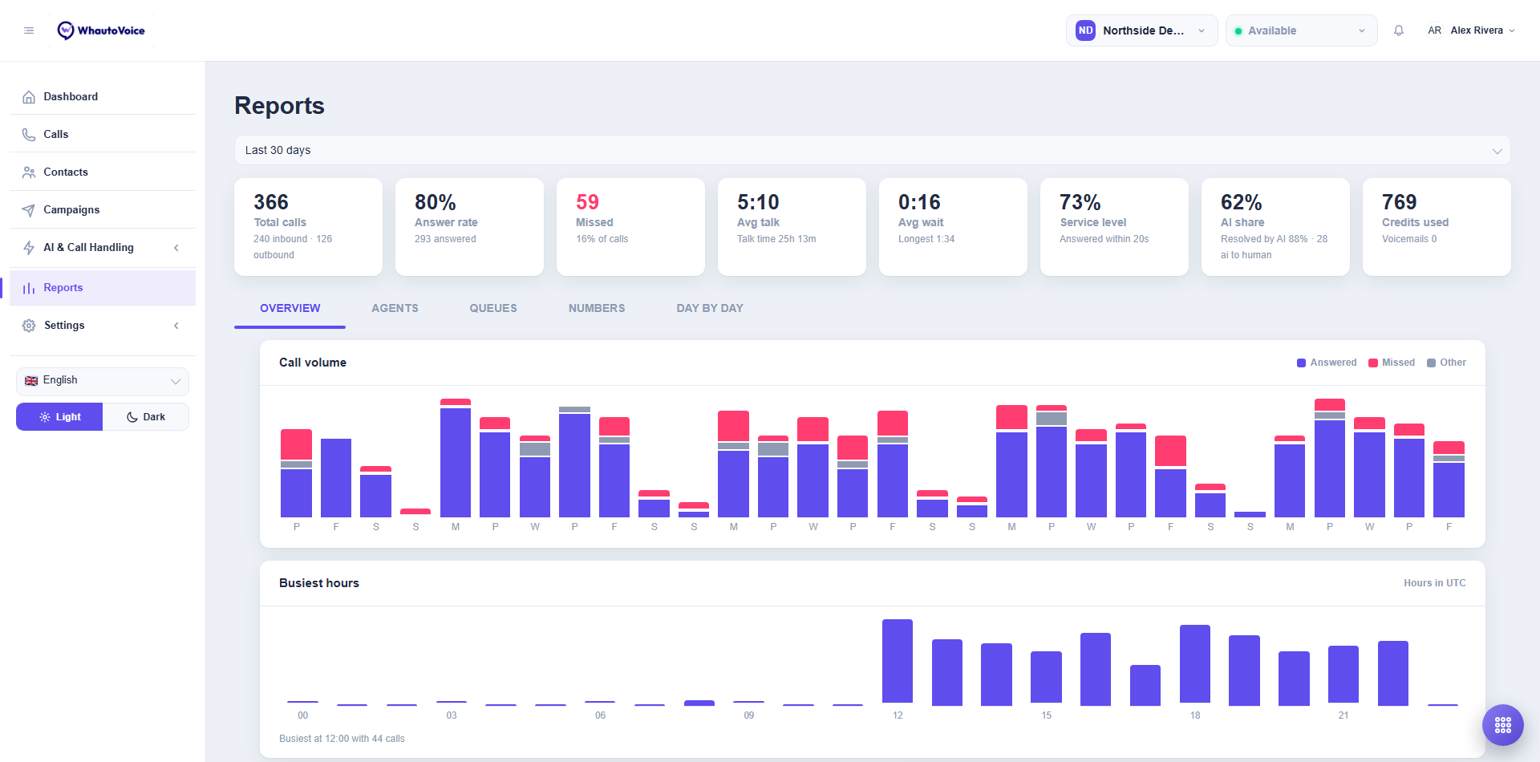Viewport: 1540px width, 762px height.
Task: Click the 12:00 bar in Busiest hours
Action: (898, 662)
